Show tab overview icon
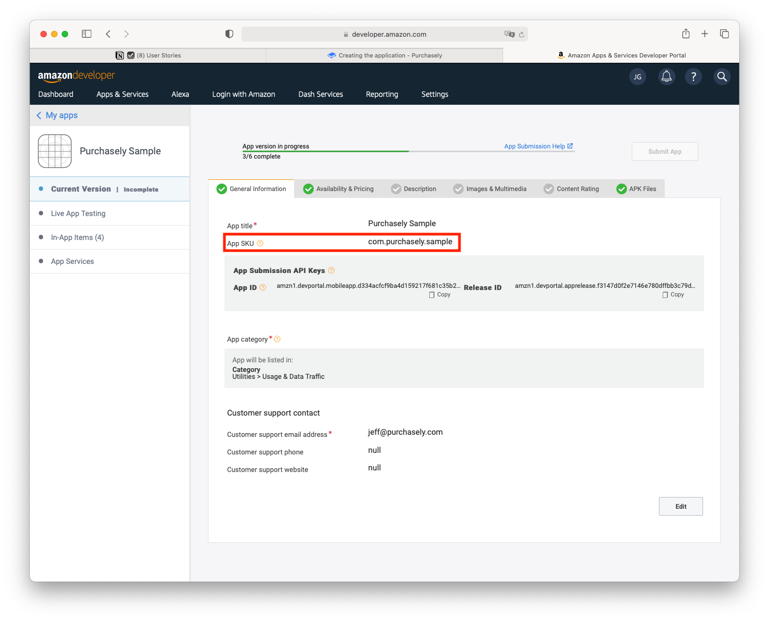The height and width of the screenshot is (621, 769). [x=724, y=34]
